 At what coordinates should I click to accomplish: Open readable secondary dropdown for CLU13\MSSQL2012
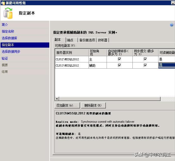167,65
